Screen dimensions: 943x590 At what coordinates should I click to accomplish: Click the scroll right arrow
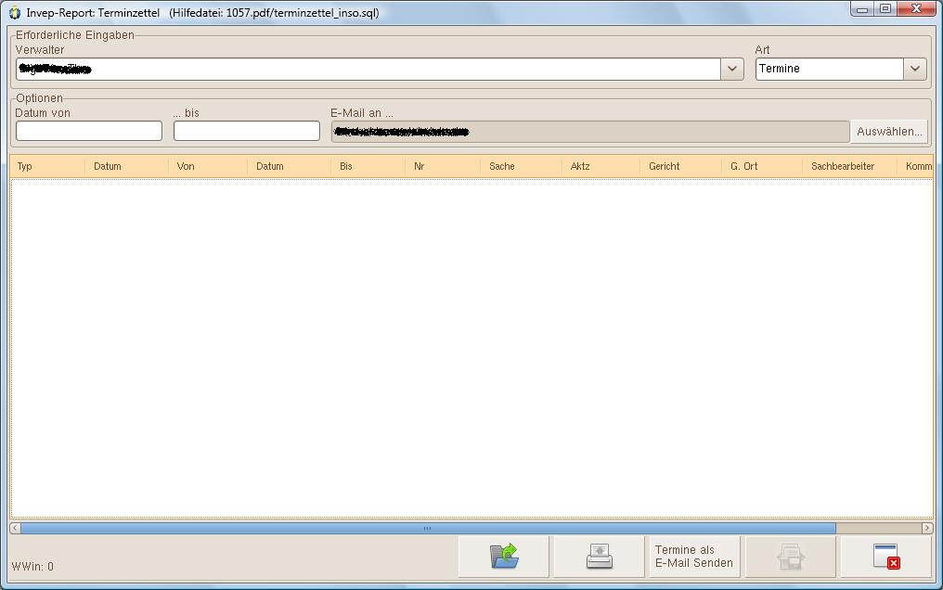pyautogui.click(x=927, y=528)
